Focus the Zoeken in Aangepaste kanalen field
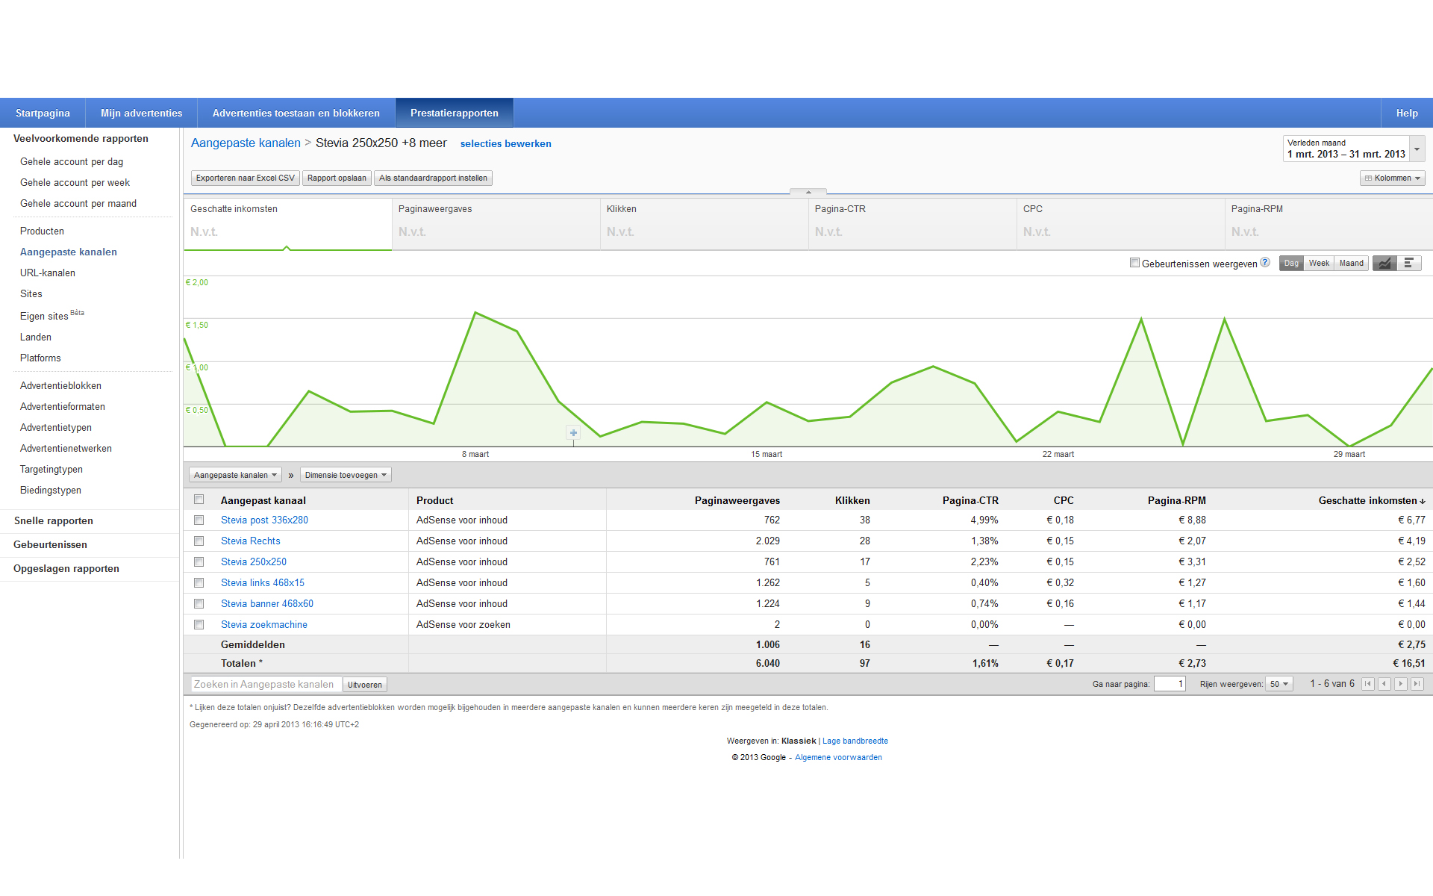1433x896 pixels. 266,684
